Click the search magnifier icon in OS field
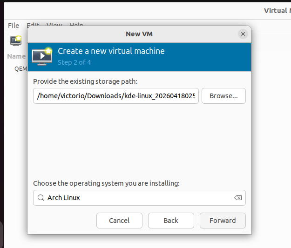The height and width of the screenshot is (248, 291). point(41,198)
